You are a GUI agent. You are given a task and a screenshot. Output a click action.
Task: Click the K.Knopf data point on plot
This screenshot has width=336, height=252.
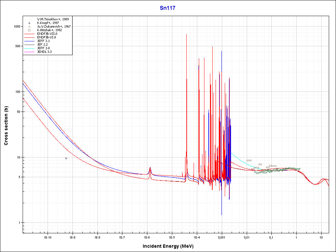tap(66, 158)
